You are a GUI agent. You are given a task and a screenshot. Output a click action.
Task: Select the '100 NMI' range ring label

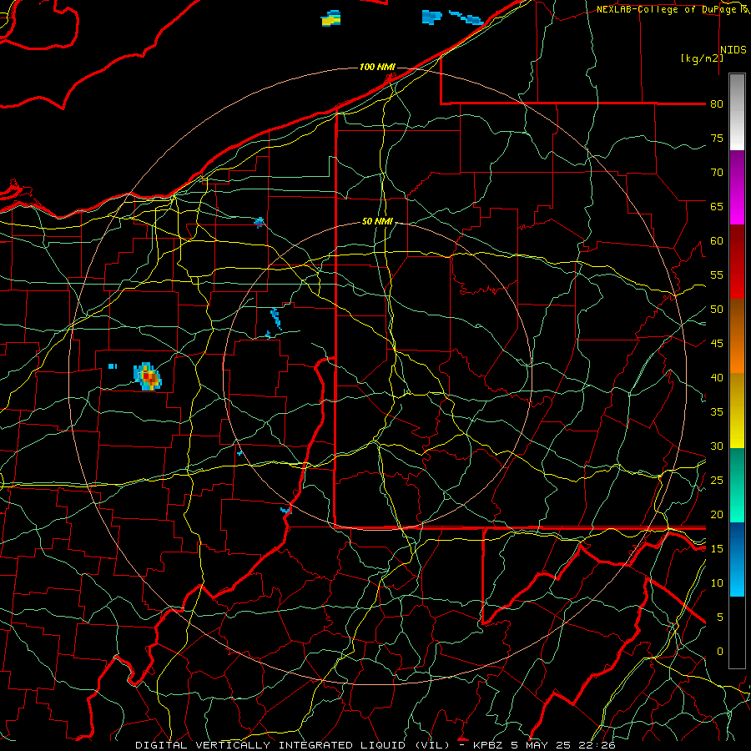tap(377, 67)
